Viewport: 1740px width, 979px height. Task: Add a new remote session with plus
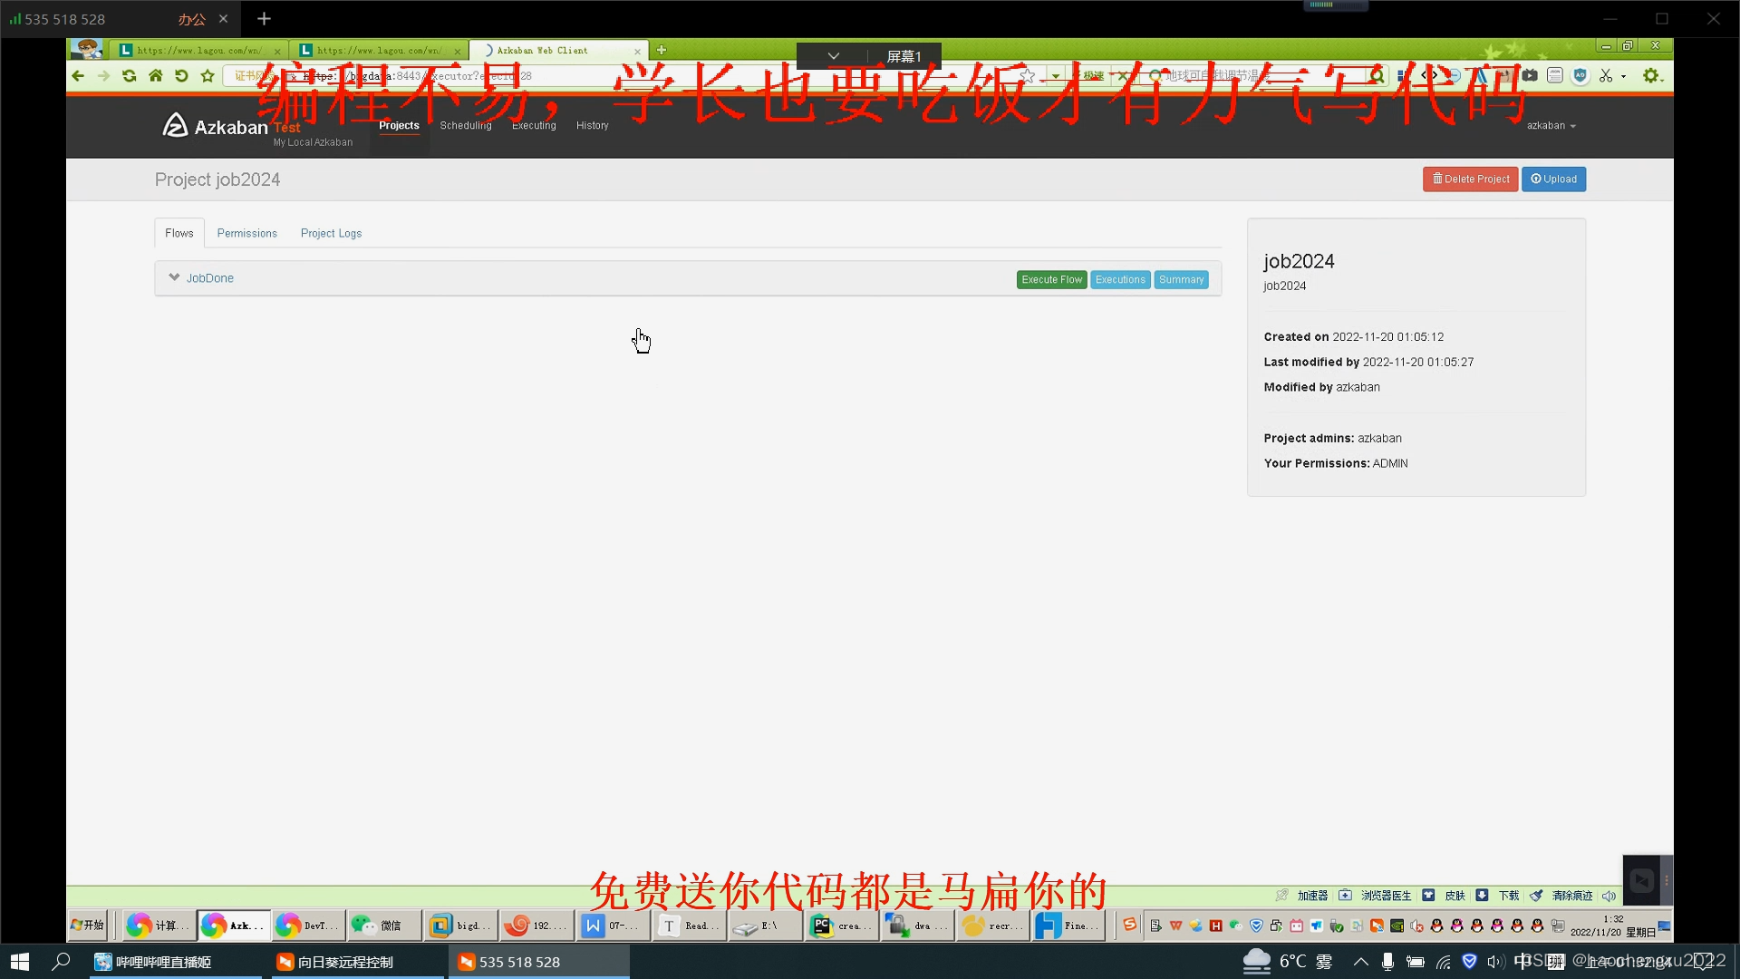click(264, 18)
